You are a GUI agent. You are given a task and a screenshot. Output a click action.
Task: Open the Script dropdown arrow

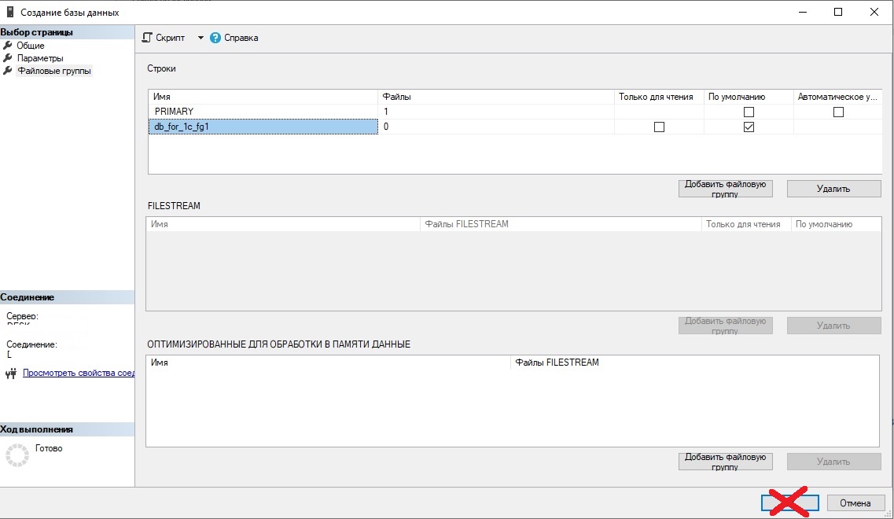tap(201, 38)
